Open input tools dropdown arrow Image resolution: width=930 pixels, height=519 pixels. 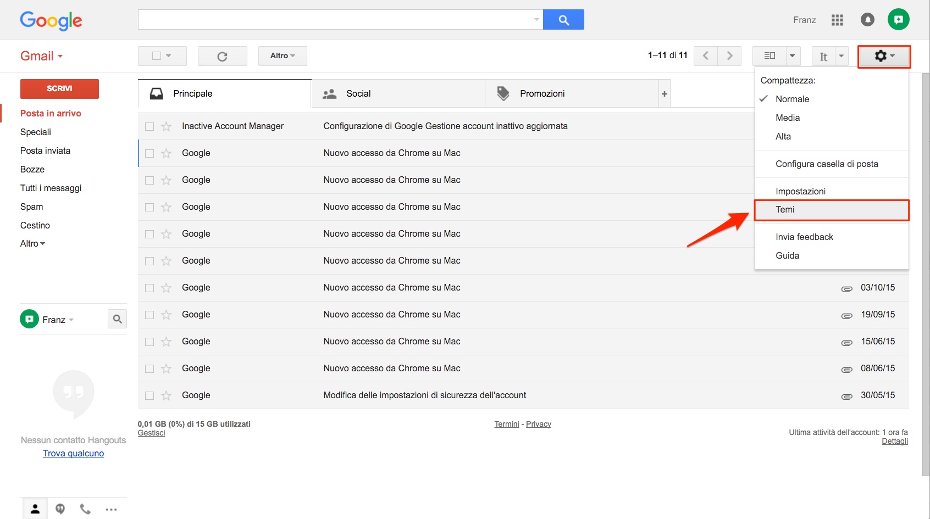841,55
